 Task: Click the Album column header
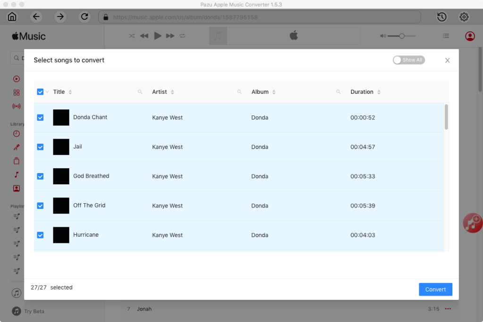[x=260, y=92]
